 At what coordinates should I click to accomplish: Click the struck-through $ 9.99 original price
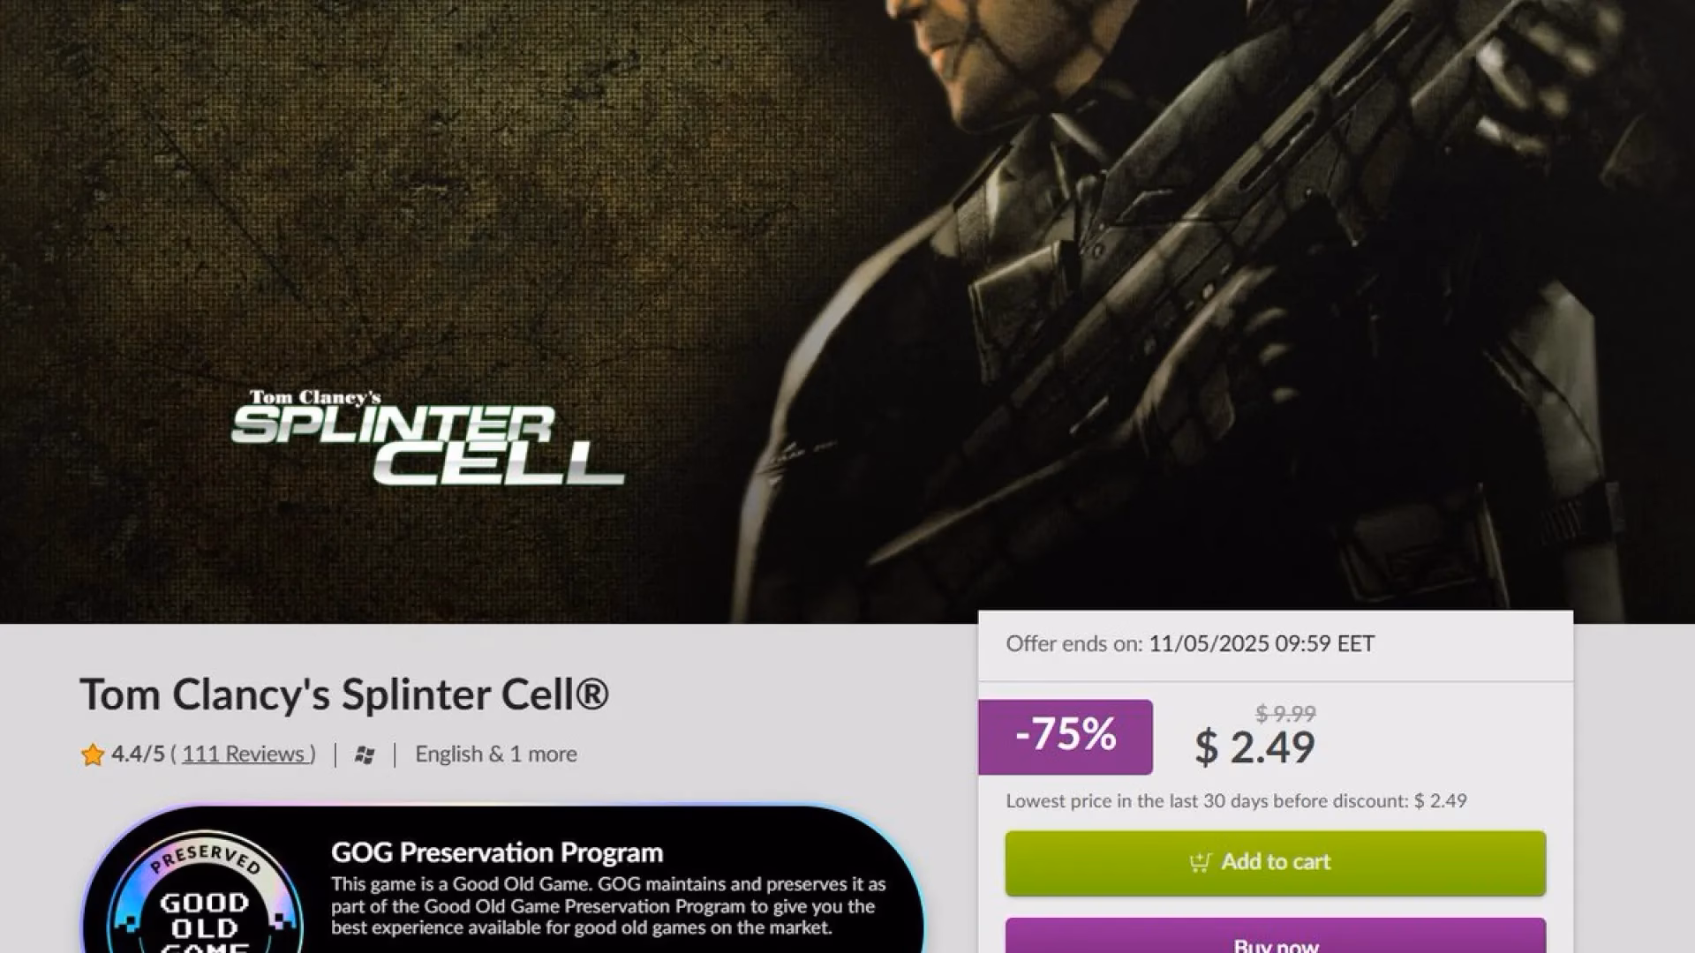pos(1285,713)
